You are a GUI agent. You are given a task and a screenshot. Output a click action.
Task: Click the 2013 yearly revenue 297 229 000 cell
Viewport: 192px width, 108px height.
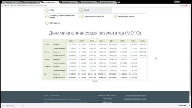point(112,74)
